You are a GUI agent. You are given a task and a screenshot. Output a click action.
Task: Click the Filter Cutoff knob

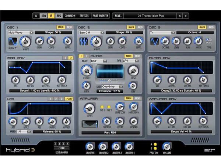pyautogui.click(x=86, y=70)
